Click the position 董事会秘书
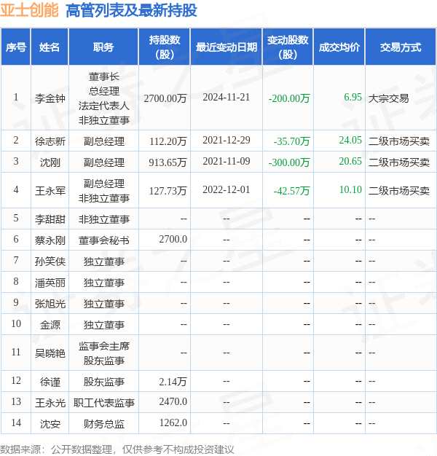Screen dimensions: 437x456 [104, 240]
